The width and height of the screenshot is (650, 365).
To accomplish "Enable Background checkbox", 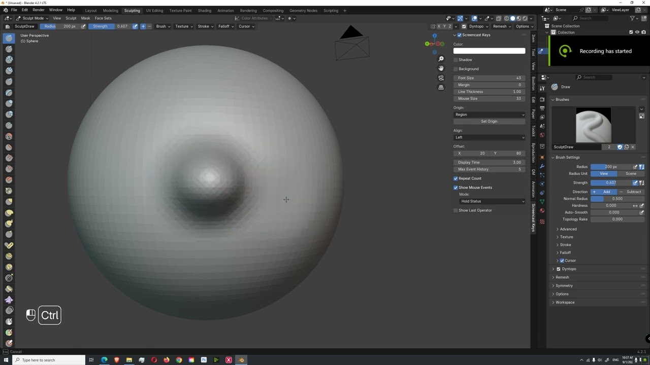I will 456,69.
